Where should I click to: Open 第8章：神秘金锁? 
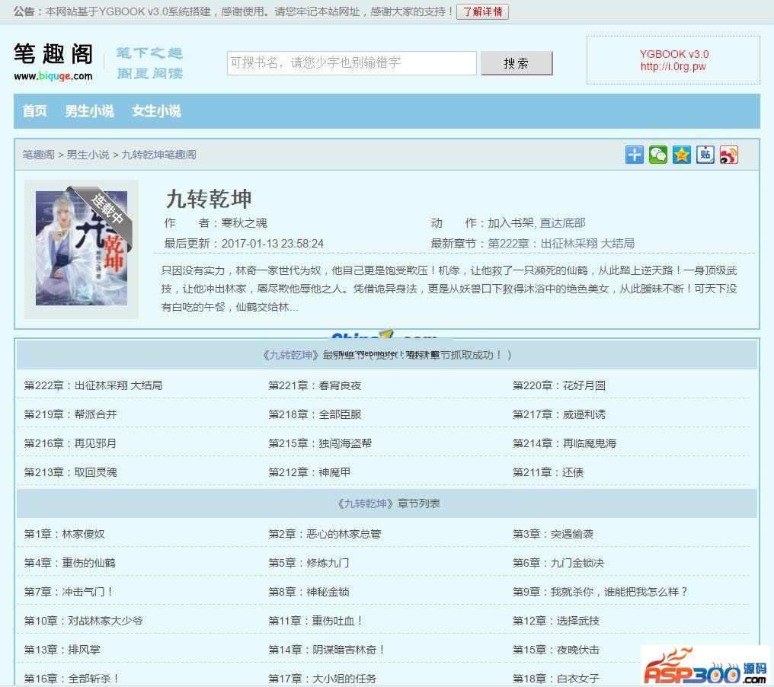tap(309, 592)
